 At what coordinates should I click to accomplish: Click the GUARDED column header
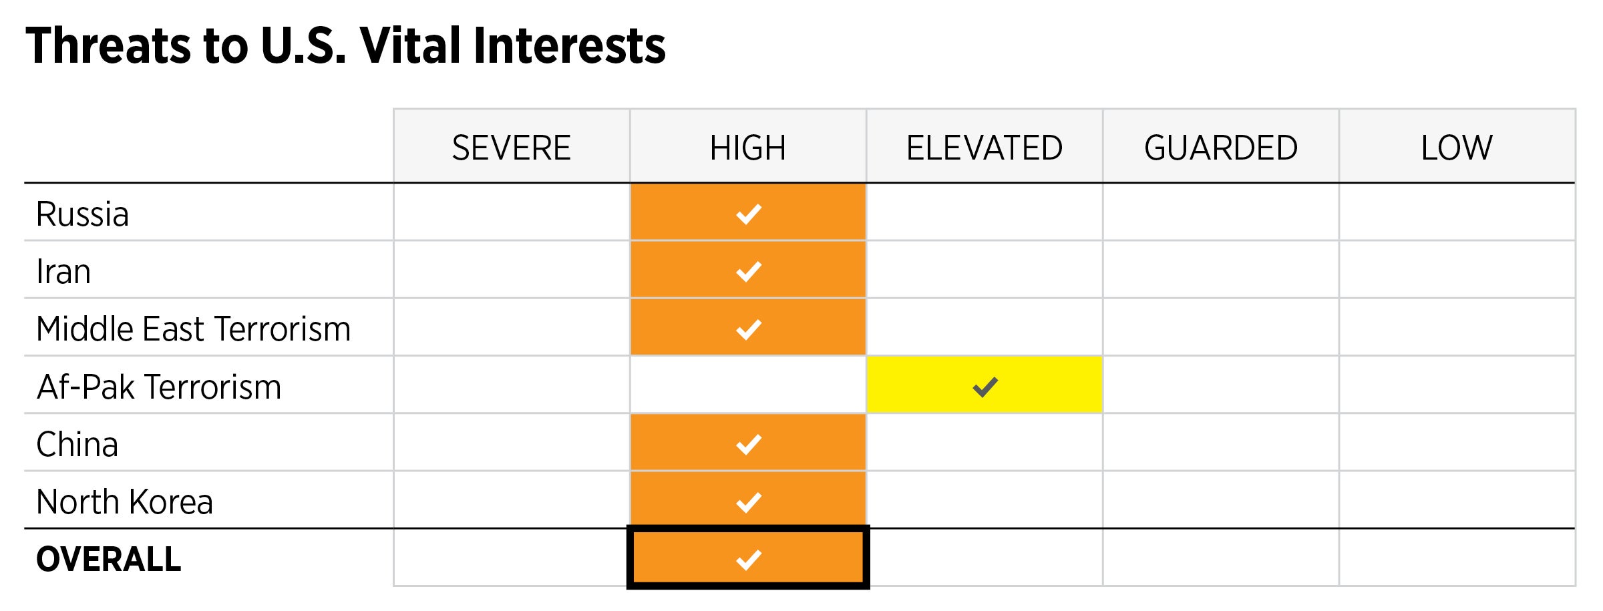pyautogui.click(x=1220, y=148)
